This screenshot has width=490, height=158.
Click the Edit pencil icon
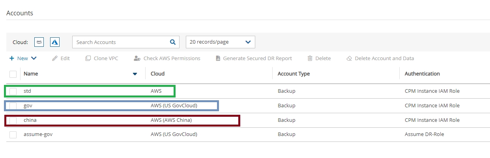pyautogui.click(x=55, y=58)
